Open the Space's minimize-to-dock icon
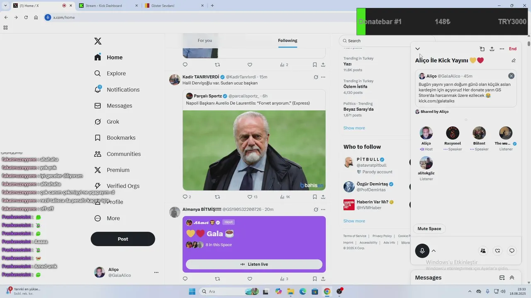 pyautogui.click(x=482, y=49)
